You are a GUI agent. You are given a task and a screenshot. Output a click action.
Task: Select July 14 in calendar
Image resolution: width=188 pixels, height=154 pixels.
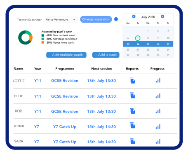138,44
